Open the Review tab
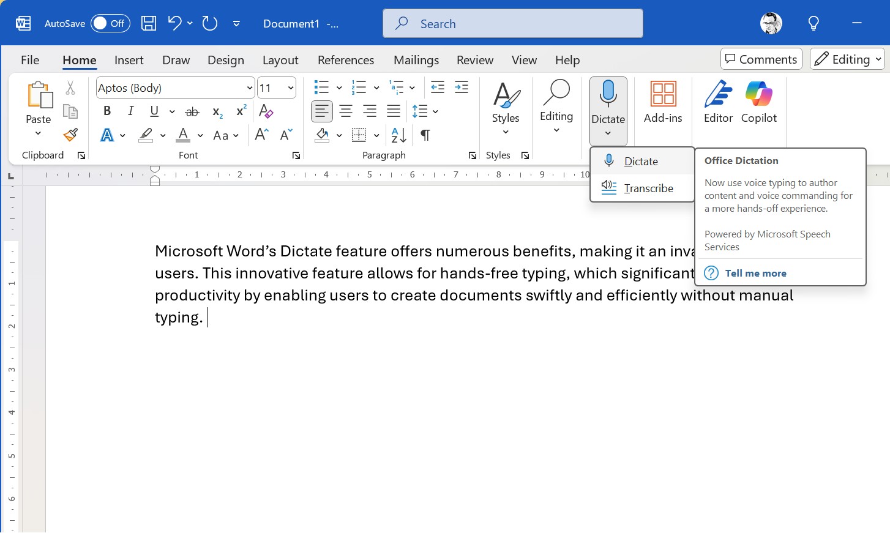This screenshot has width=890, height=533. click(x=475, y=60)
